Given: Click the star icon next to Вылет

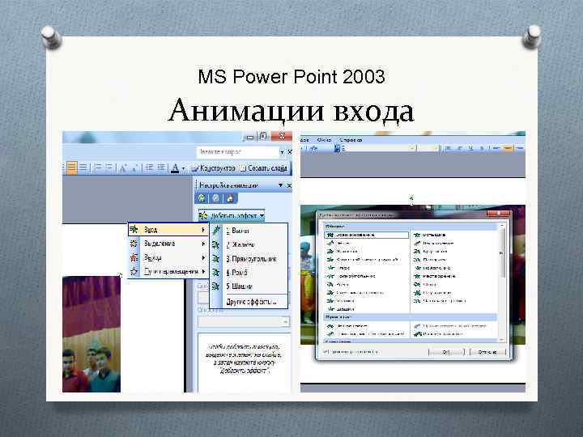Looking at the screenshot, I should [x=216, y=231].
